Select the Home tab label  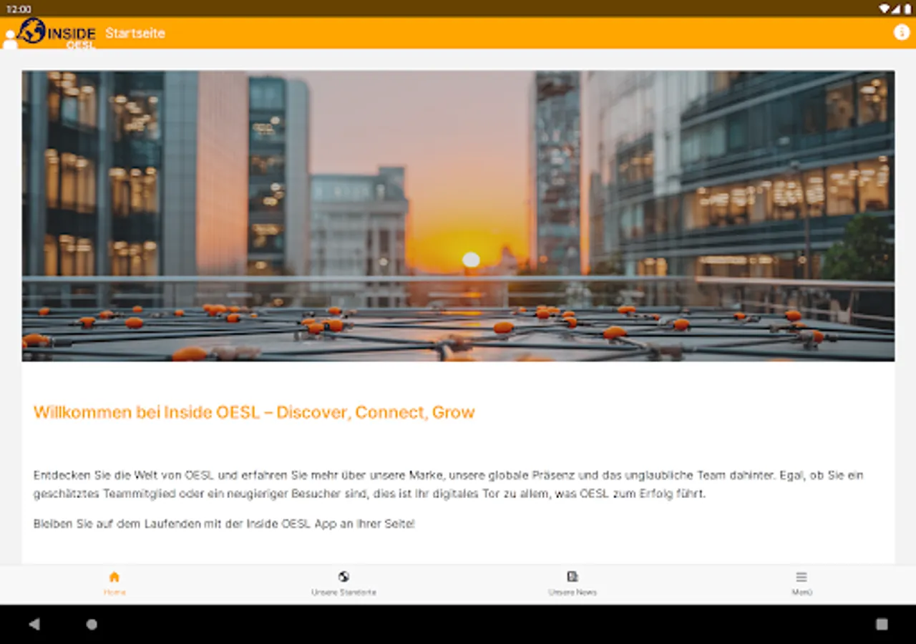[113, 592]
